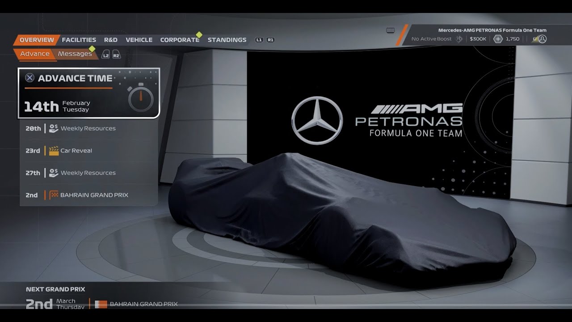The image size is (572, 322).
Task: Click the covered car in the showroom
Action: (x=342, y=219)
